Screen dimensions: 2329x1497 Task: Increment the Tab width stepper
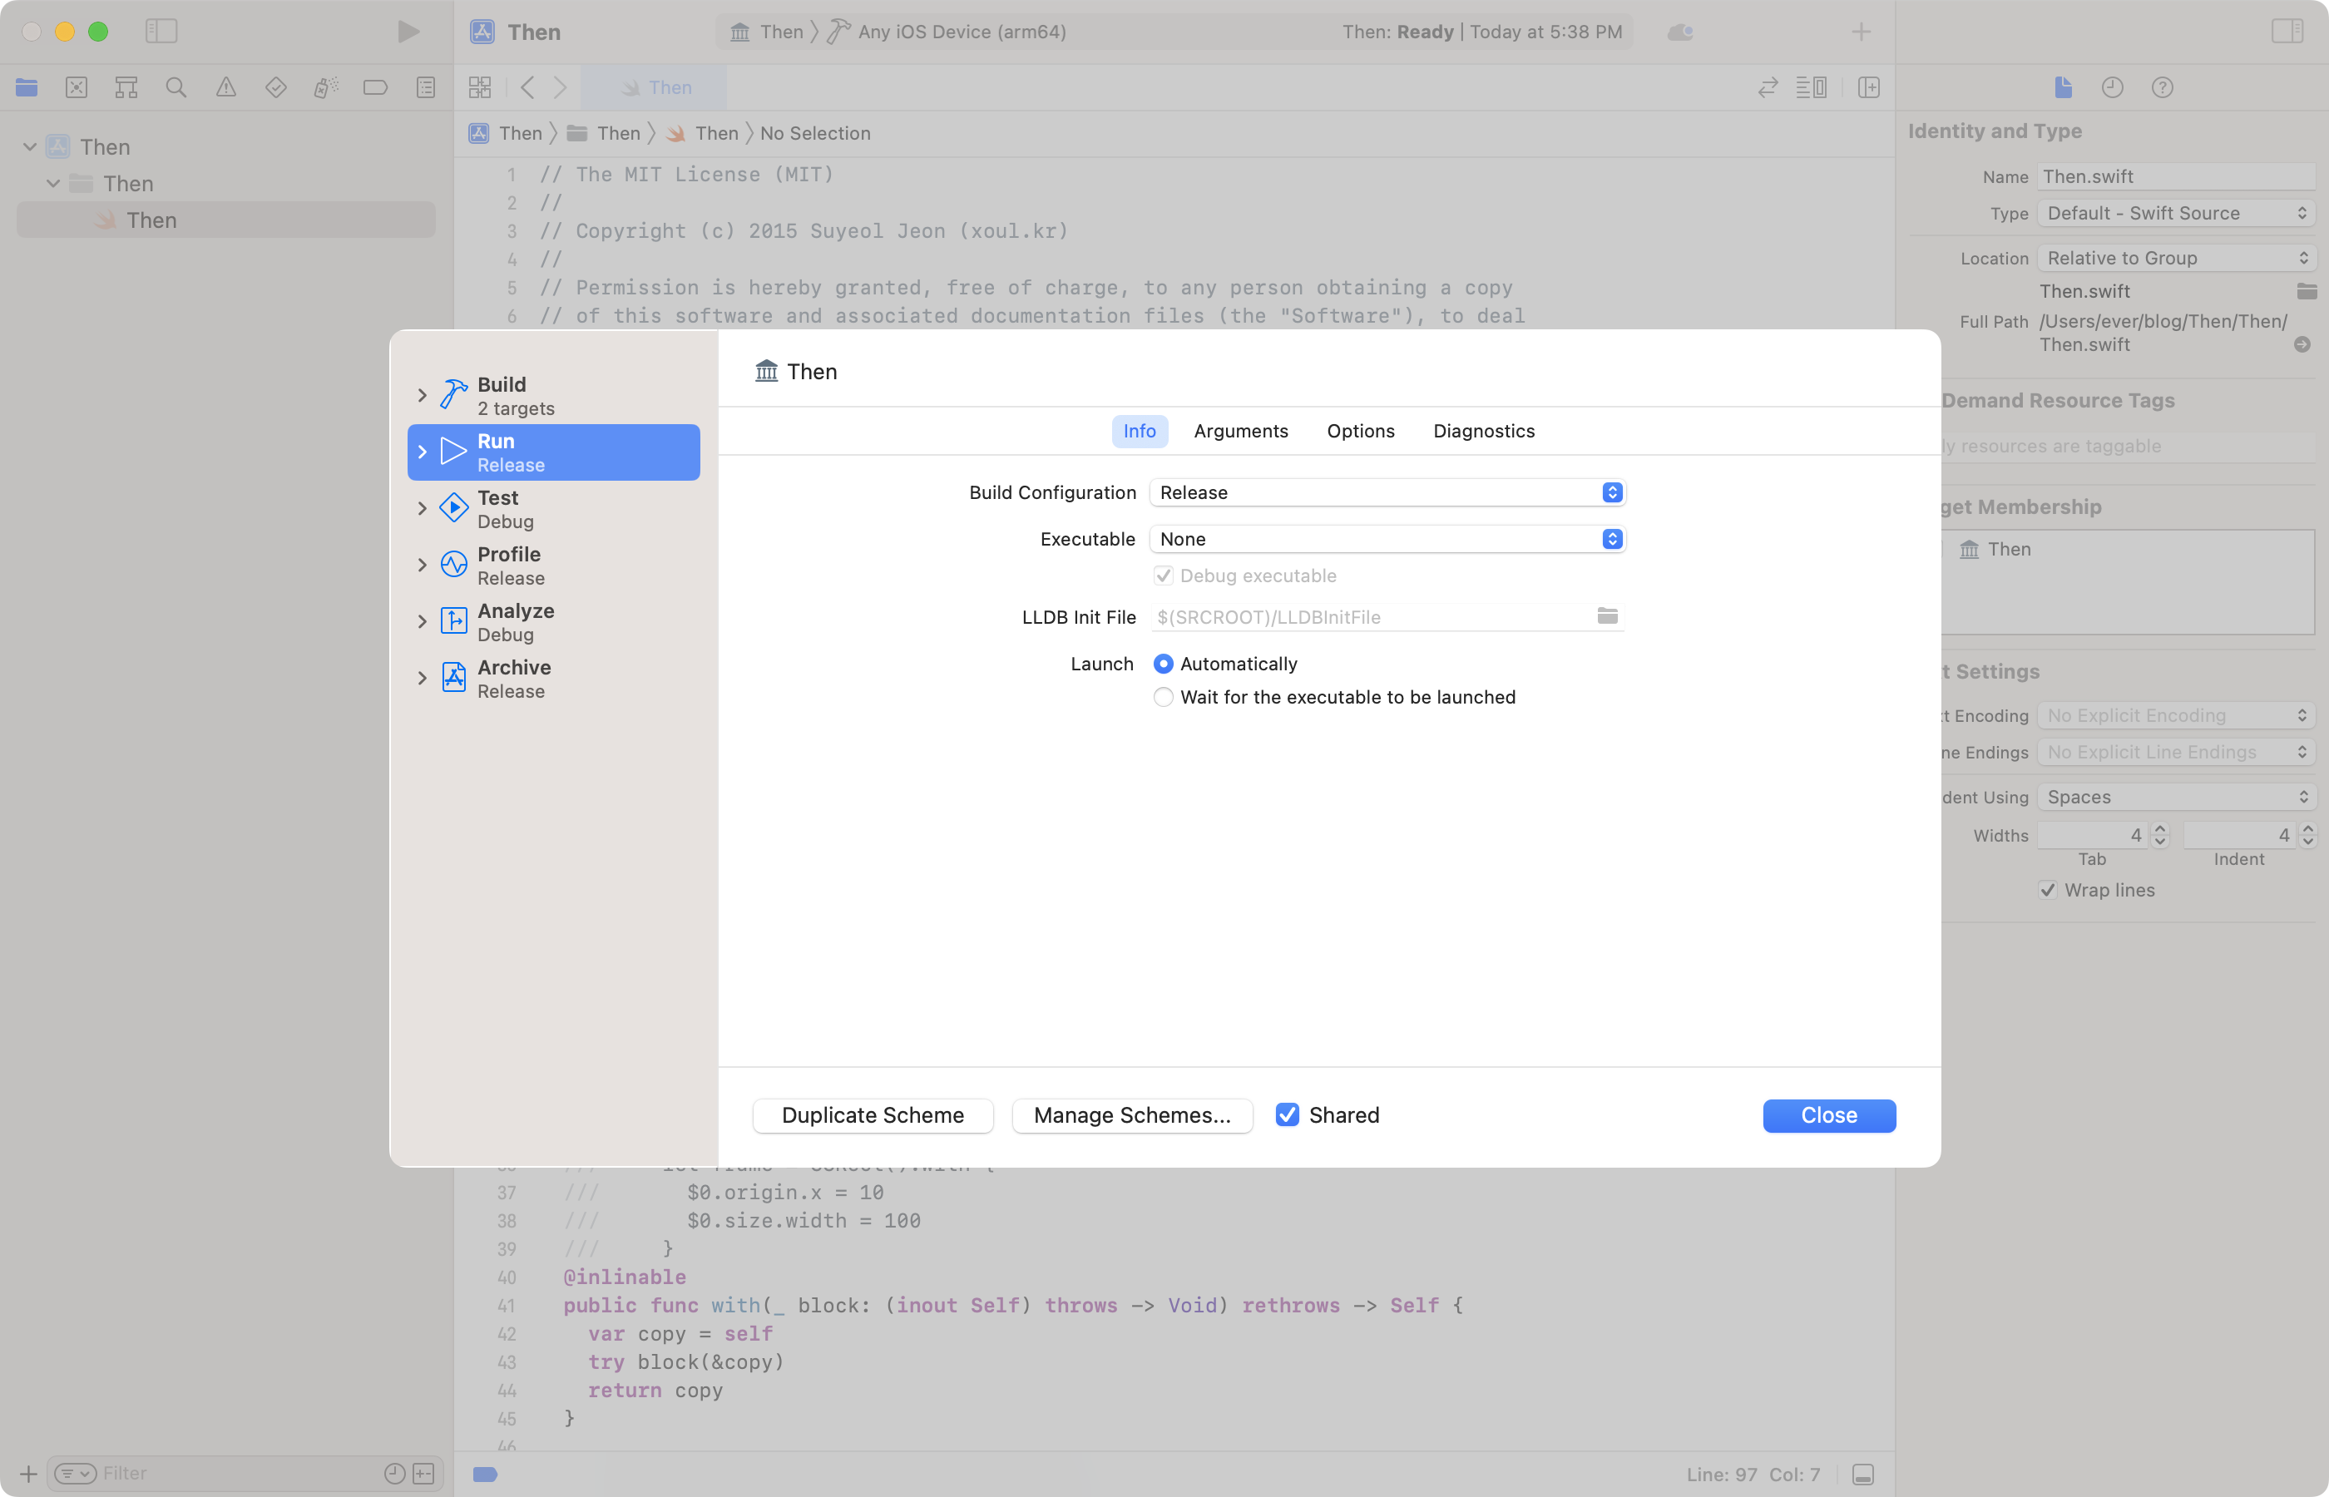pyautogui.click(x=2160, y=829)
